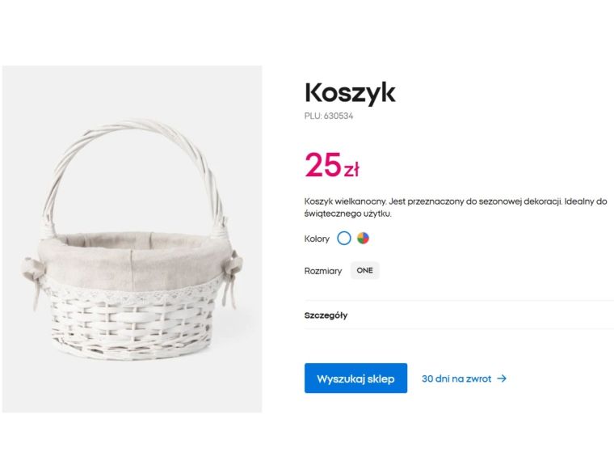Click the Wyszukaj sklep button
Viewport: 614px width, 461px height.
pyautogui.click(x=355, y=379)
